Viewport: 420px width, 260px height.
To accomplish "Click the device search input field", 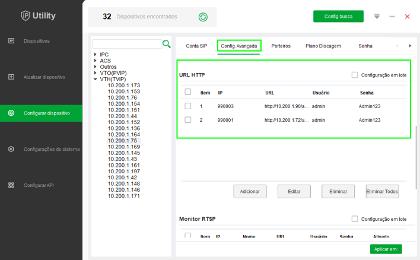I will pos(127,44).
